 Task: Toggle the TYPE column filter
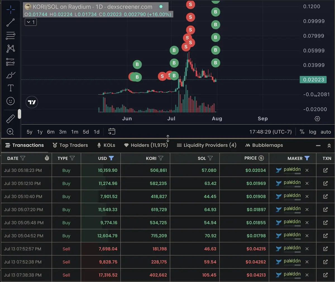[72, 158]
